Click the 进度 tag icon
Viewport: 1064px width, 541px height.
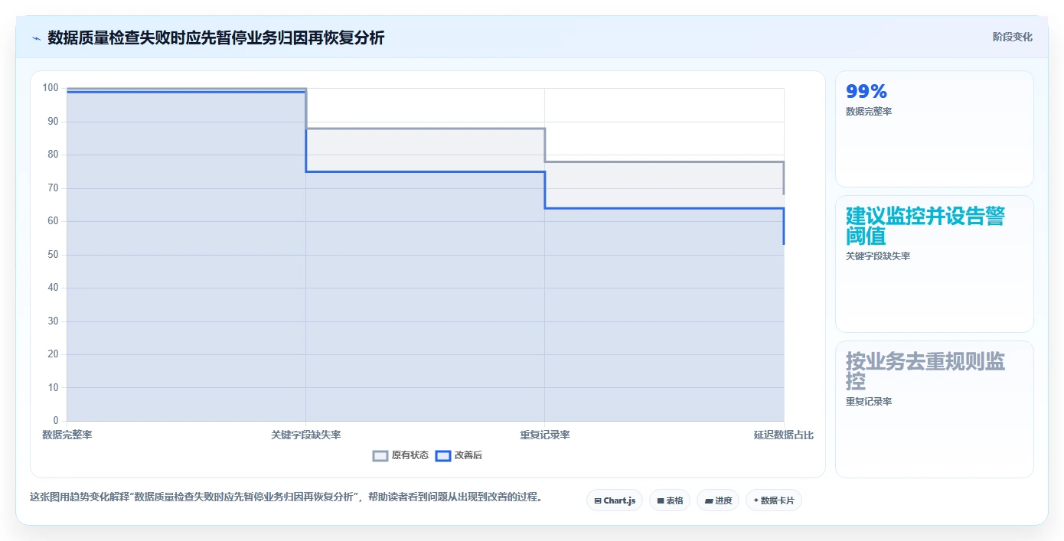click(709, 501)
